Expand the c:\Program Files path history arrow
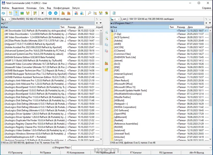213x155 pixels. (111, 23)
